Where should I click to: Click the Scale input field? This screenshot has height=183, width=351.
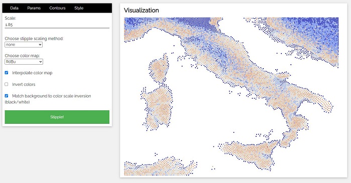[57, 25]
